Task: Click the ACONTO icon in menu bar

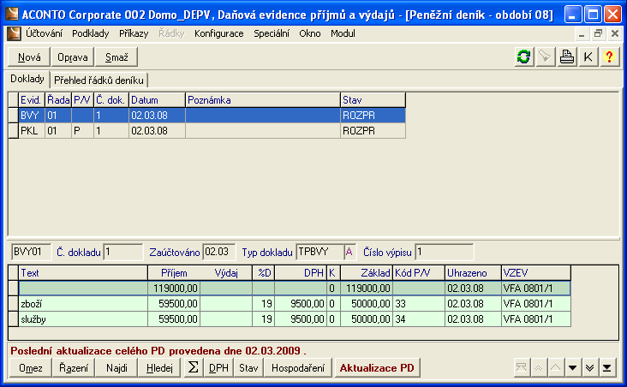Action: coord(14,33)
